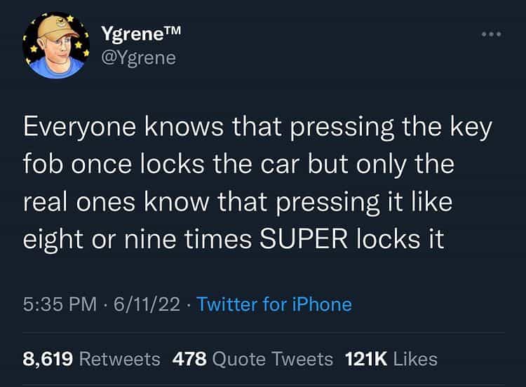Open the Twitter for iPhone source link

click(x=274, y=304)
